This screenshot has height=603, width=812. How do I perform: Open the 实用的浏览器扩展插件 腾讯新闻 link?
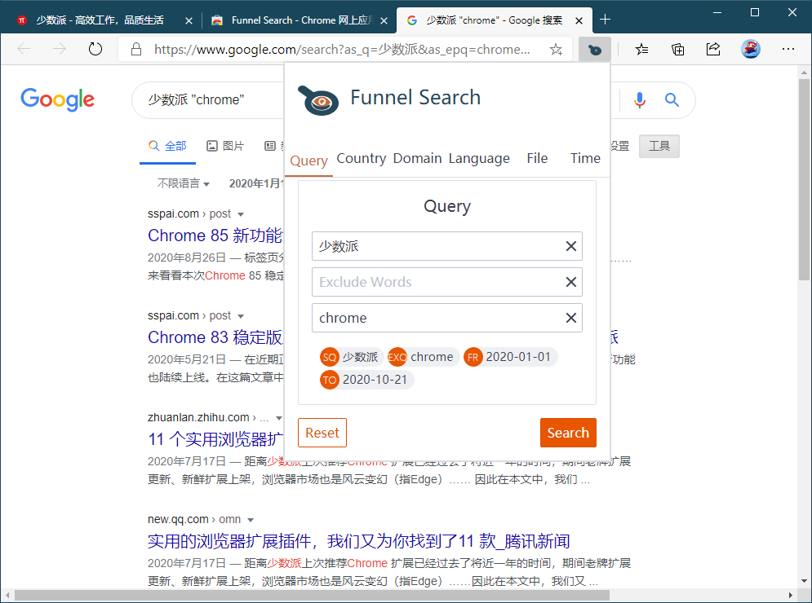359,541
